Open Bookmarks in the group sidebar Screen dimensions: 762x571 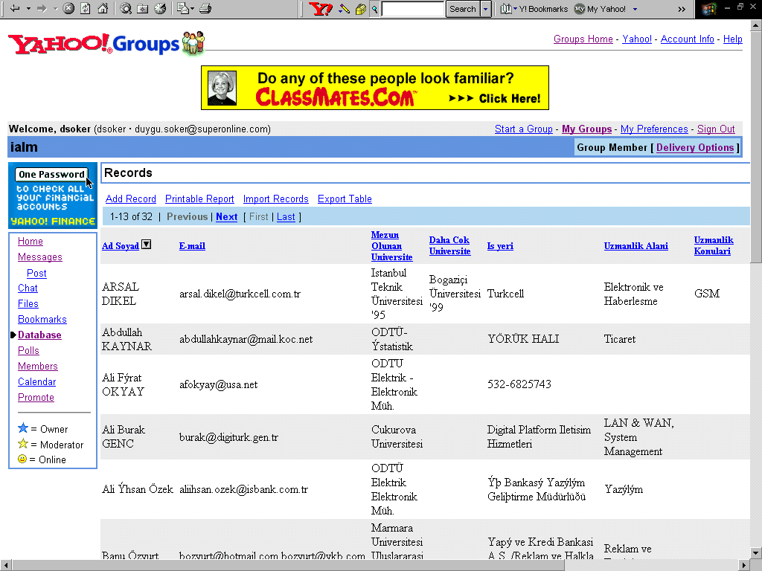pos(42,320)
